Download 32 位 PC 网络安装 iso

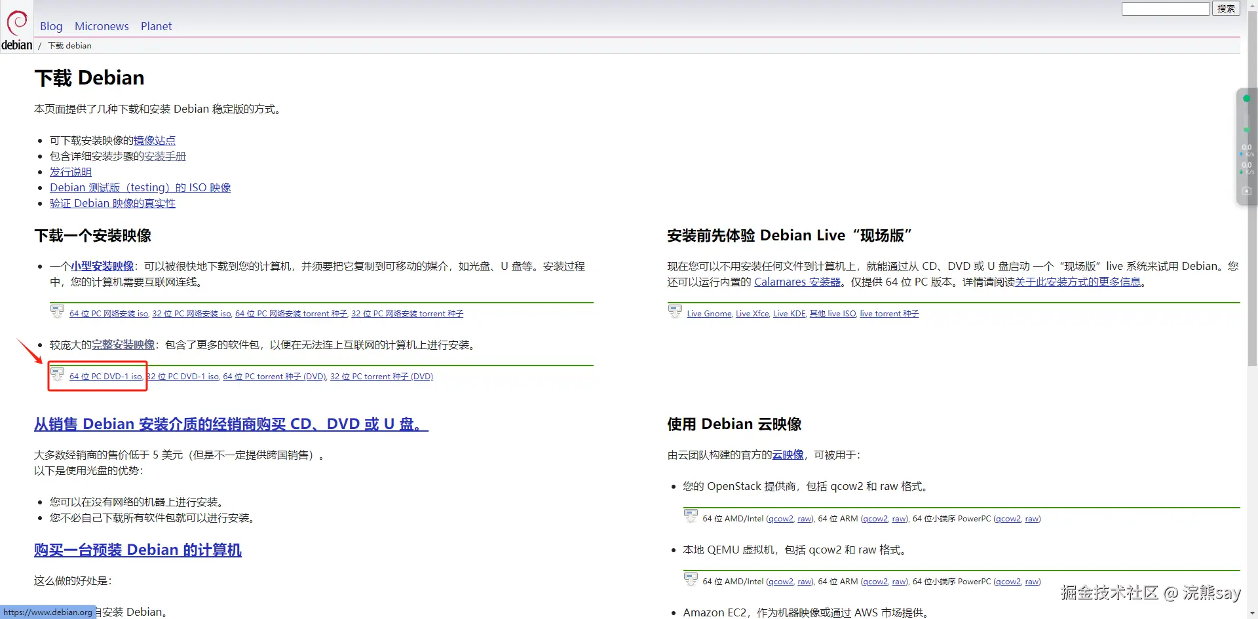192,314
